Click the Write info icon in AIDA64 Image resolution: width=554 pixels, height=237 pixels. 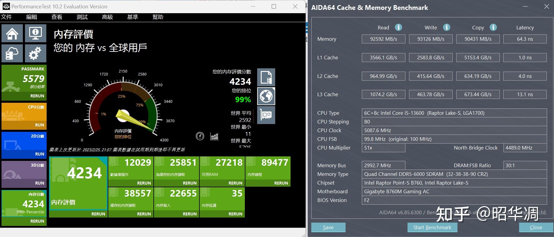447,27
